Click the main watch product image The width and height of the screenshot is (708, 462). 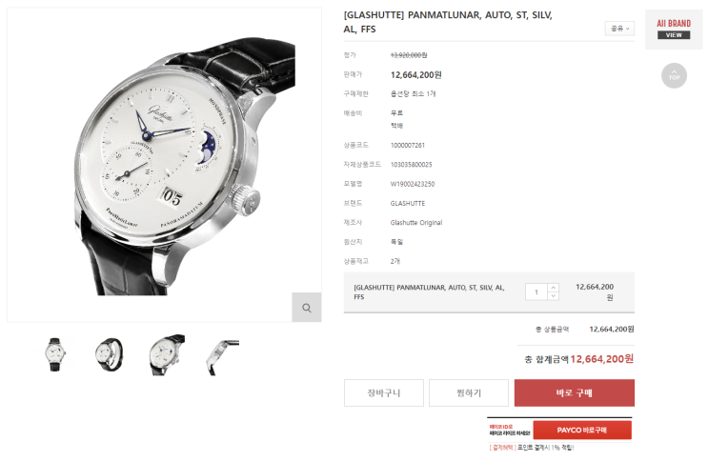[164, 165]
